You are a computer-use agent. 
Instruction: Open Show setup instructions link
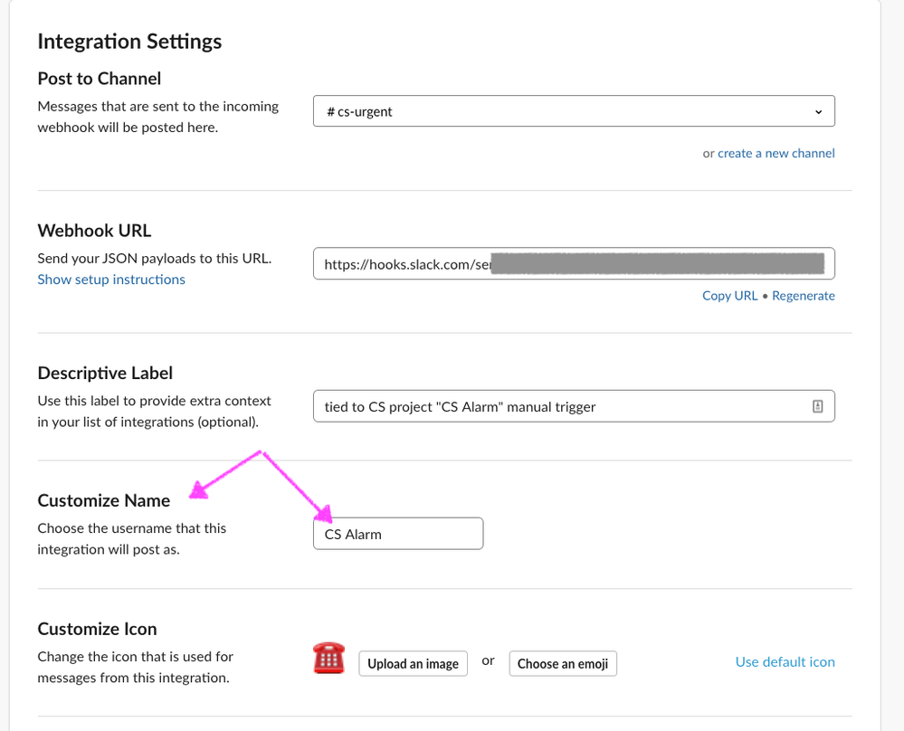(111, 280)
